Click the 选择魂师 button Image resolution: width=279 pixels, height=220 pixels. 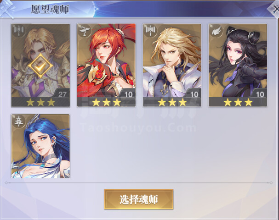[x=139, y=199]
